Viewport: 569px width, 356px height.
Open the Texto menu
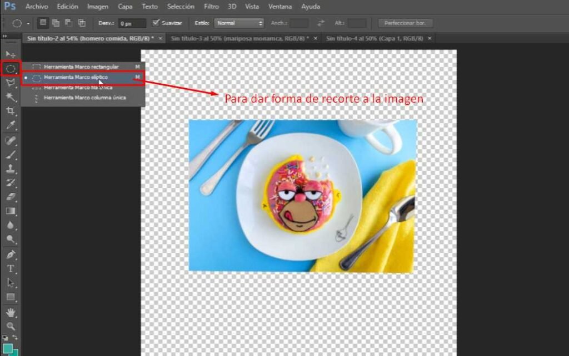click(149, 7)
